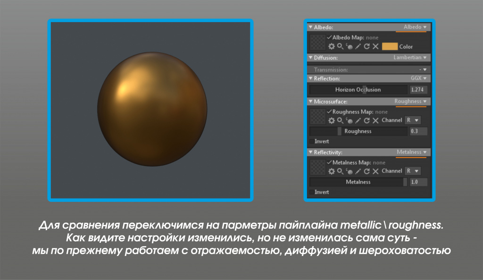Image resolution: width=483 pixels, height=280 pixels.
Task: Open Metalness Map gear settings
Action: coord(332,171)
